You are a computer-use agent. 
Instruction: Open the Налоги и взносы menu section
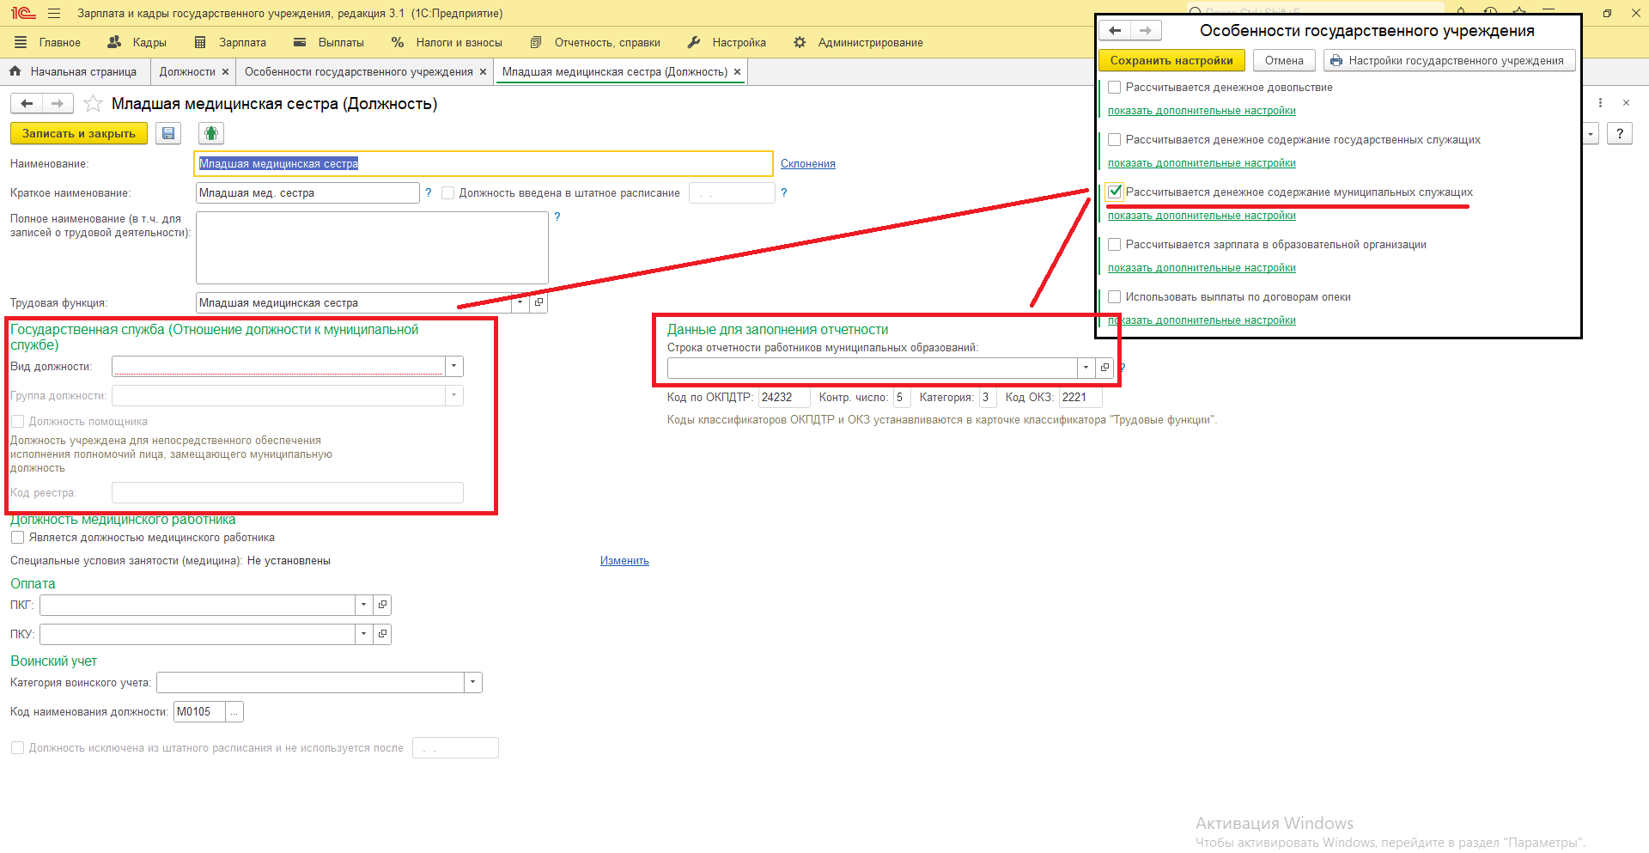(x=447, y=42)
